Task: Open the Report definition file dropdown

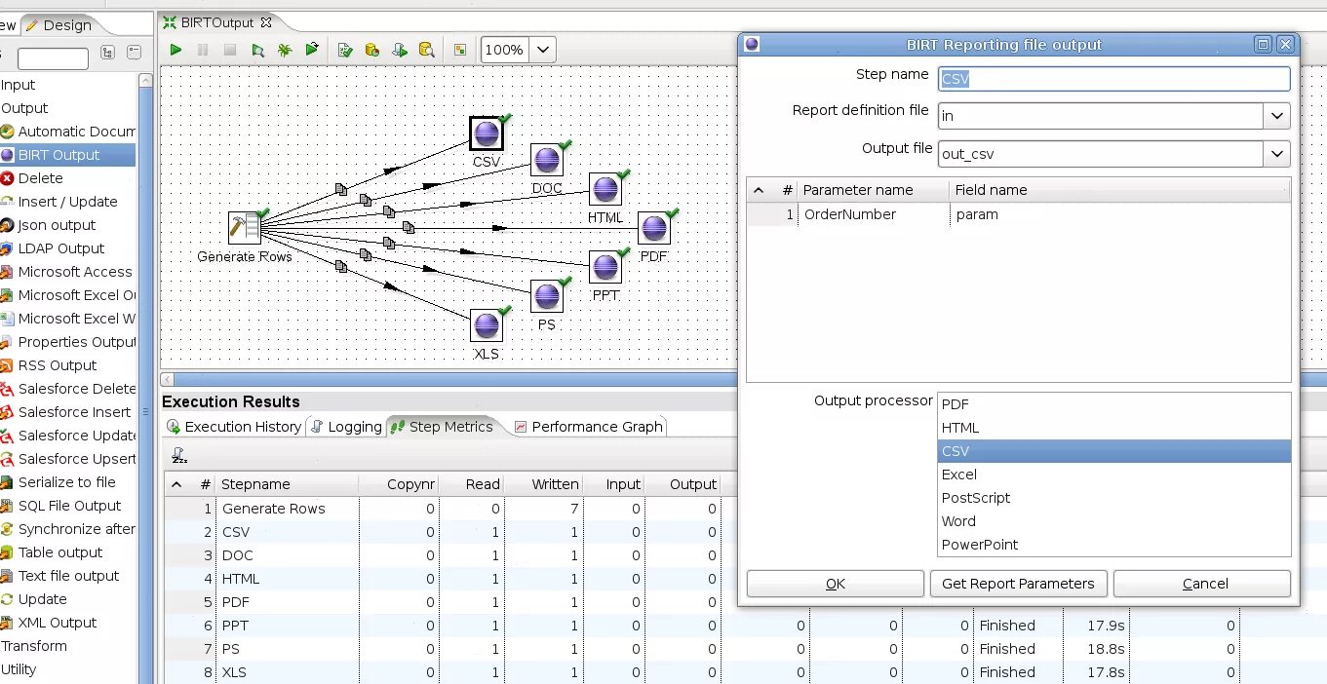Action: pyautogui.click(x=1277, y=116)
